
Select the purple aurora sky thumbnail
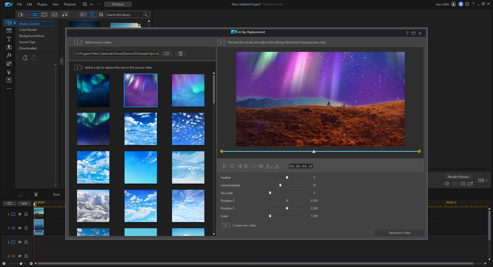[x=140, y=90]
